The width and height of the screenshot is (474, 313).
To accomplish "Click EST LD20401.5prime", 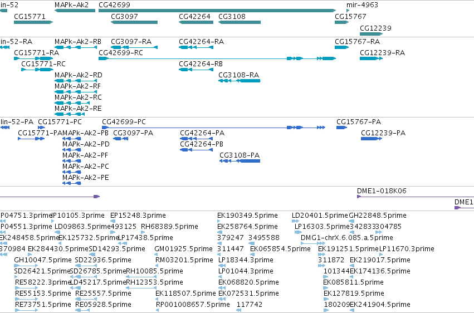I will pyautogui.click(x=295, y=221).
